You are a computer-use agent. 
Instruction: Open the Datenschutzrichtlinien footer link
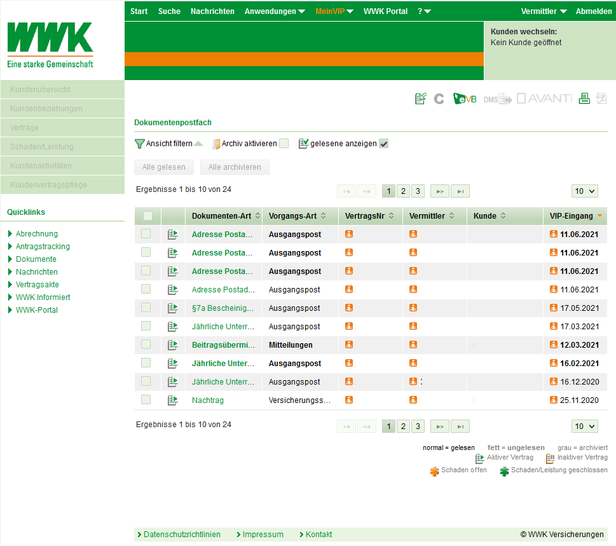[182, 535]
